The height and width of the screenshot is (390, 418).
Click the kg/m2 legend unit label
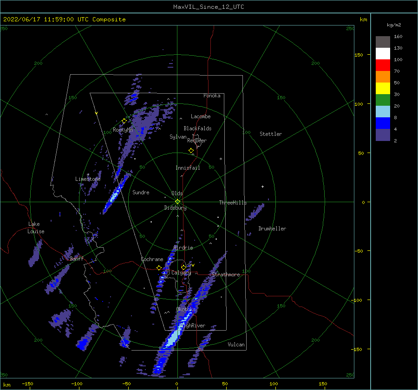point(394,25)
